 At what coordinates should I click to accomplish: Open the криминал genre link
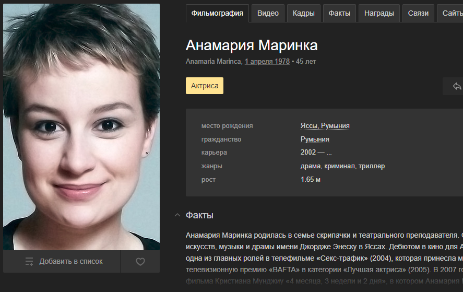coord(340,166)
